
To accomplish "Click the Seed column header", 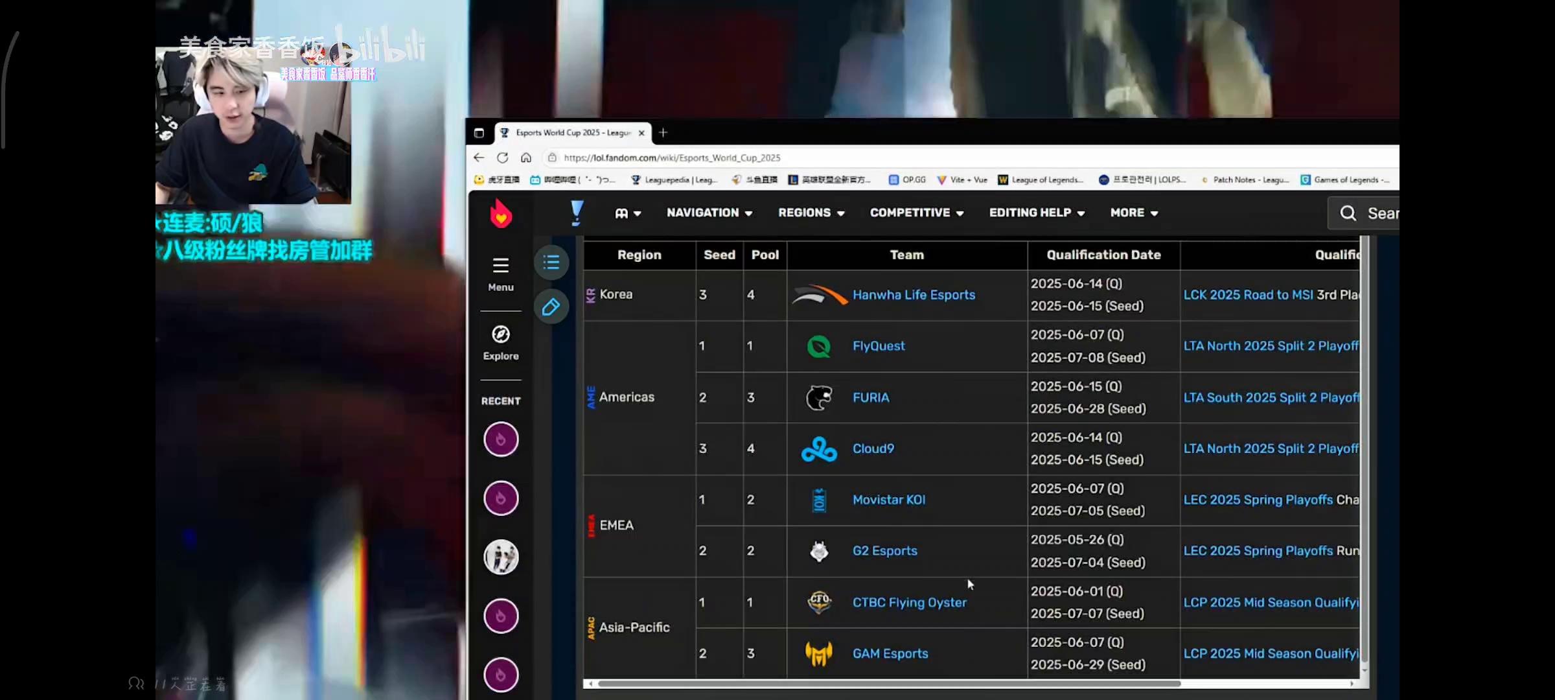I will (719, 255).
